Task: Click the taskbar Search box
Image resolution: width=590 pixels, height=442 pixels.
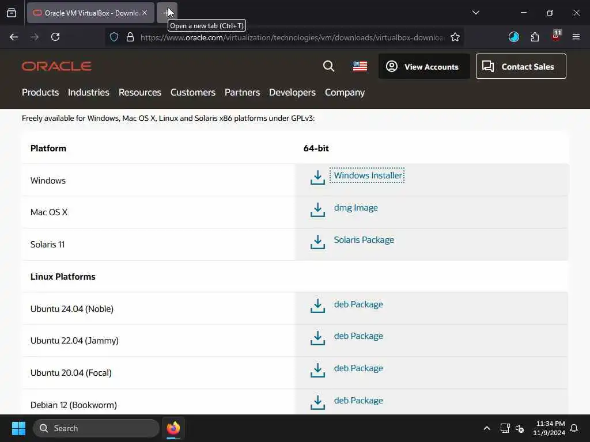Action: tap(96, 428)
